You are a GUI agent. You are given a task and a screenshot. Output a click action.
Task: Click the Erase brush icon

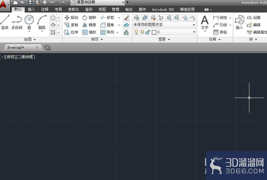126,18
